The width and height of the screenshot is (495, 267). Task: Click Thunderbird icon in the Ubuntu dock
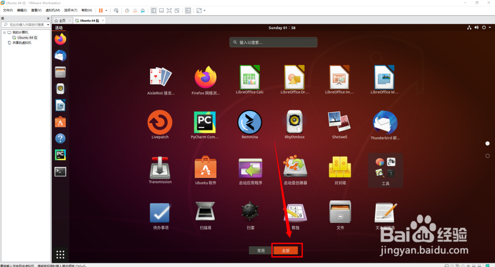coord(60,56)
